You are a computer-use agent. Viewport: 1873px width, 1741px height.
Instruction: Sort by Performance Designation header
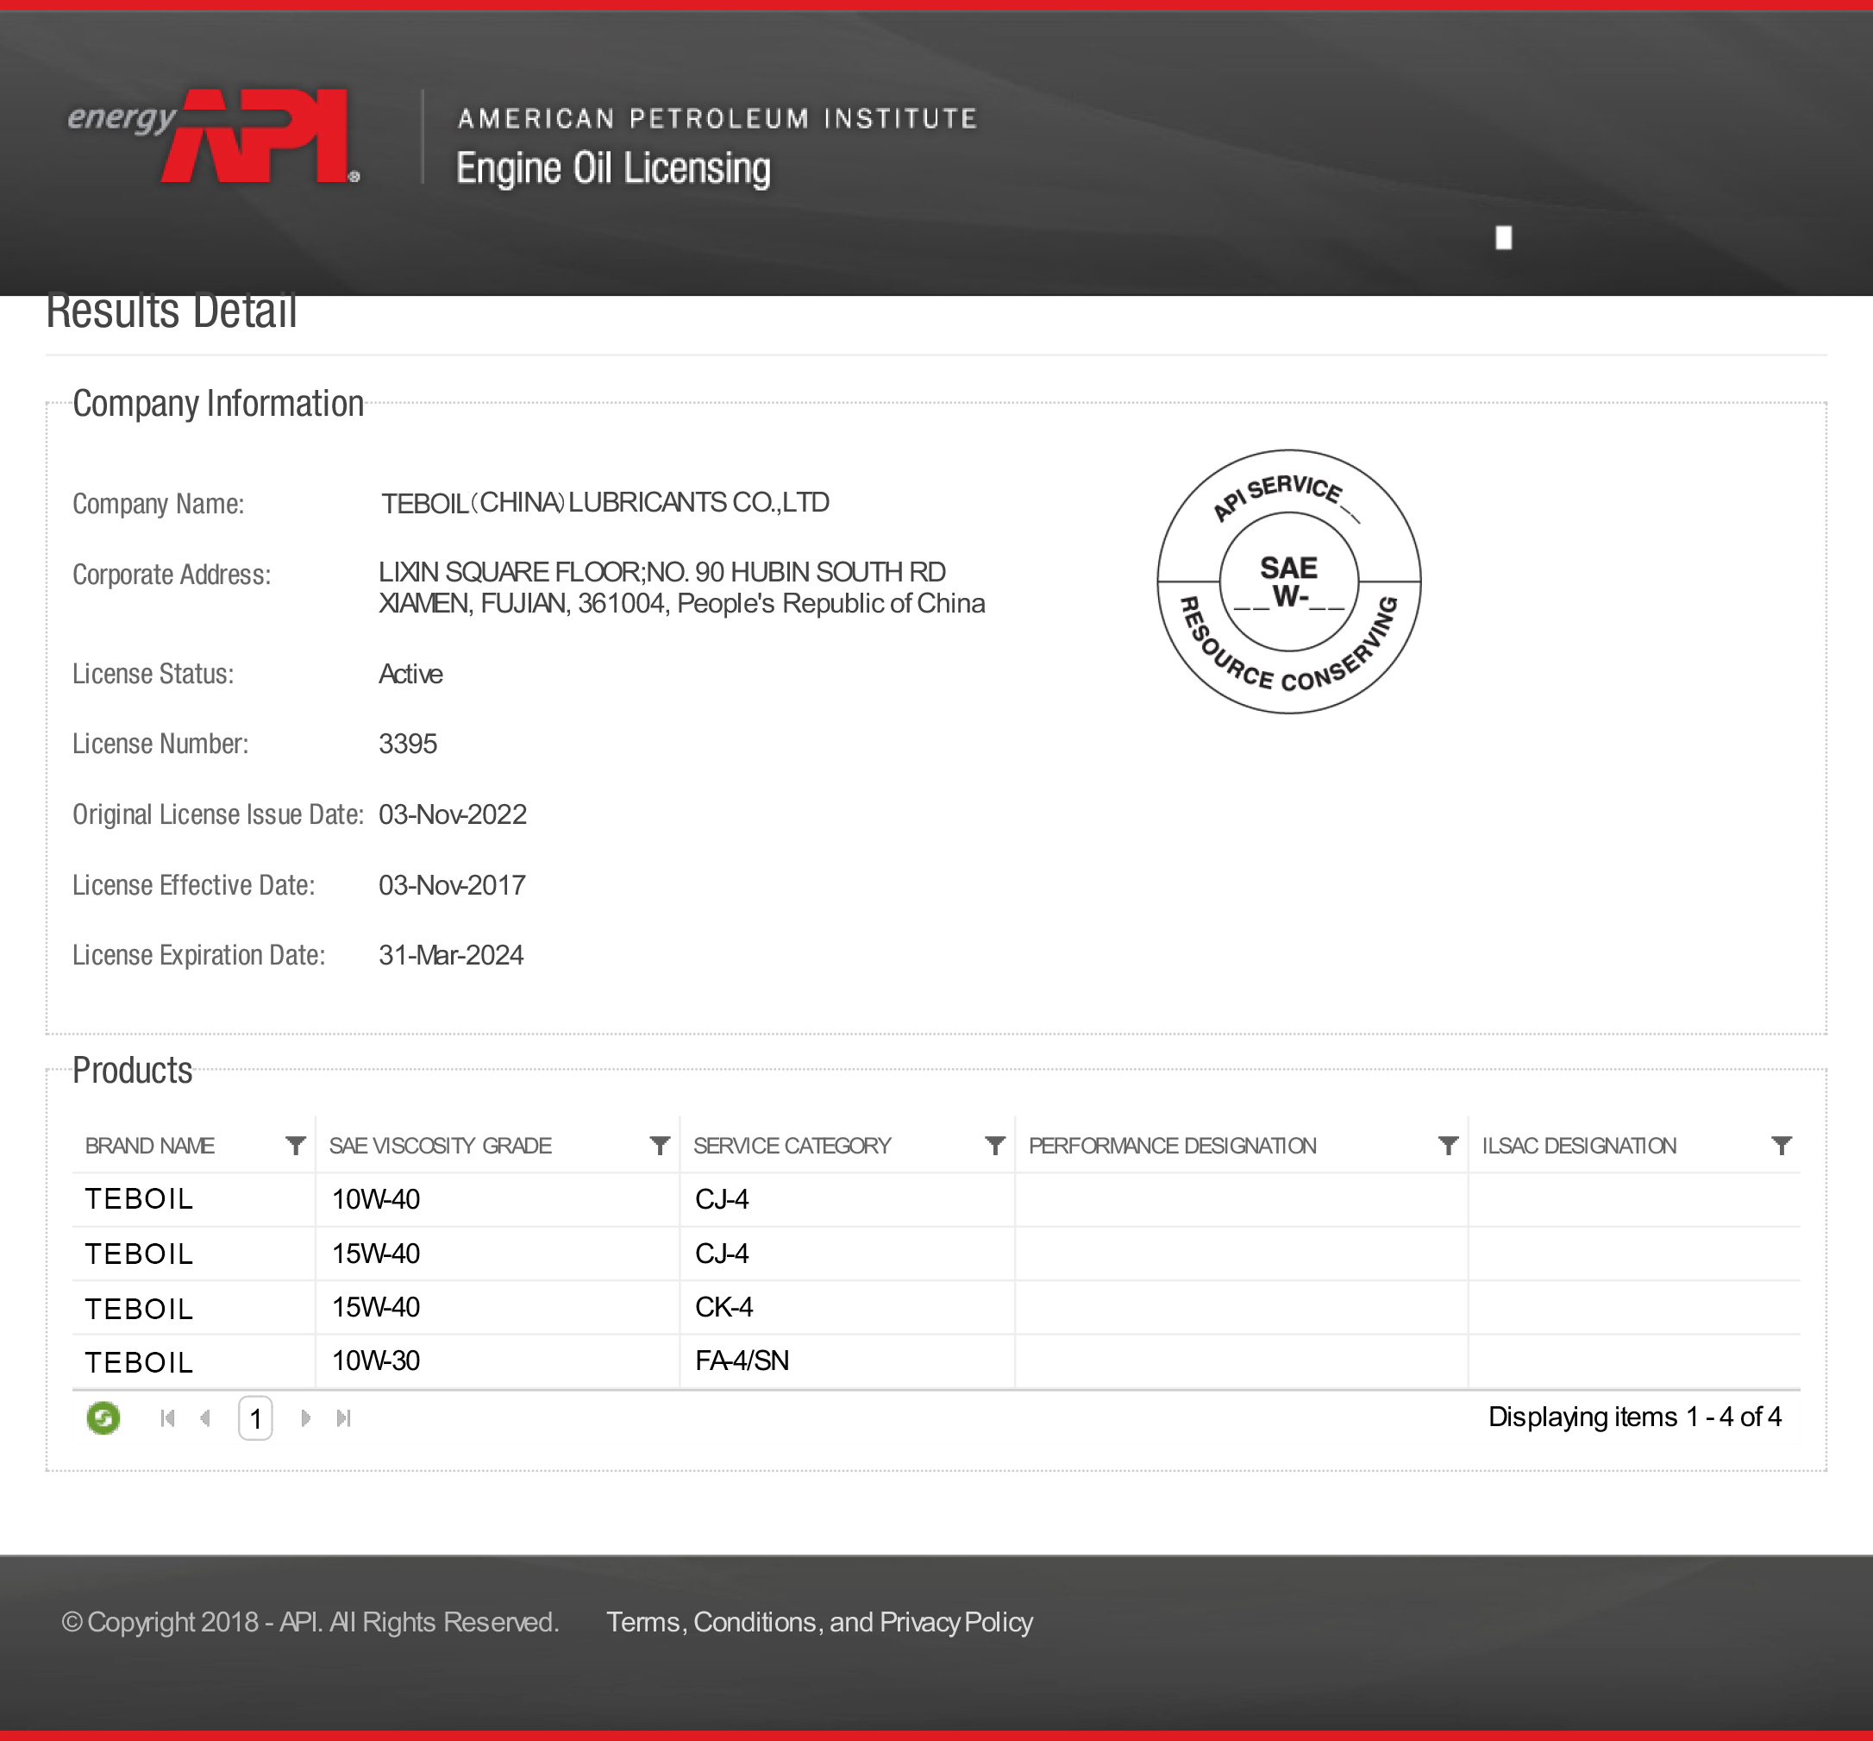click(x=1173, y=1146)
